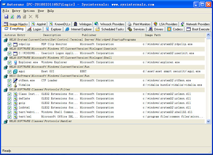Open the User menu

pos(41,11)
